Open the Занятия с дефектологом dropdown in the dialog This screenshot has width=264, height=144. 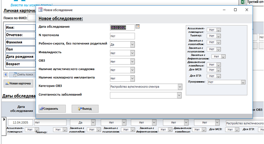click(223, 57)
